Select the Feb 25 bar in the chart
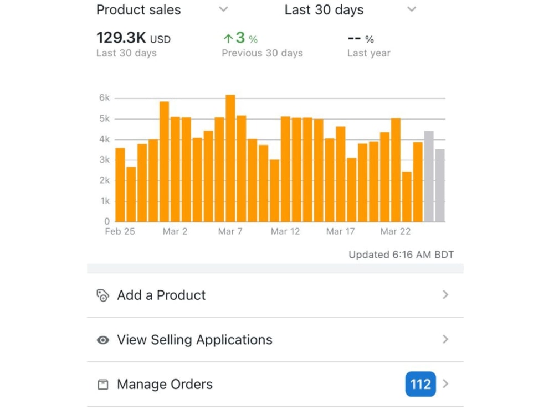Viewport: 554px width, 415px height. point(120,183)
